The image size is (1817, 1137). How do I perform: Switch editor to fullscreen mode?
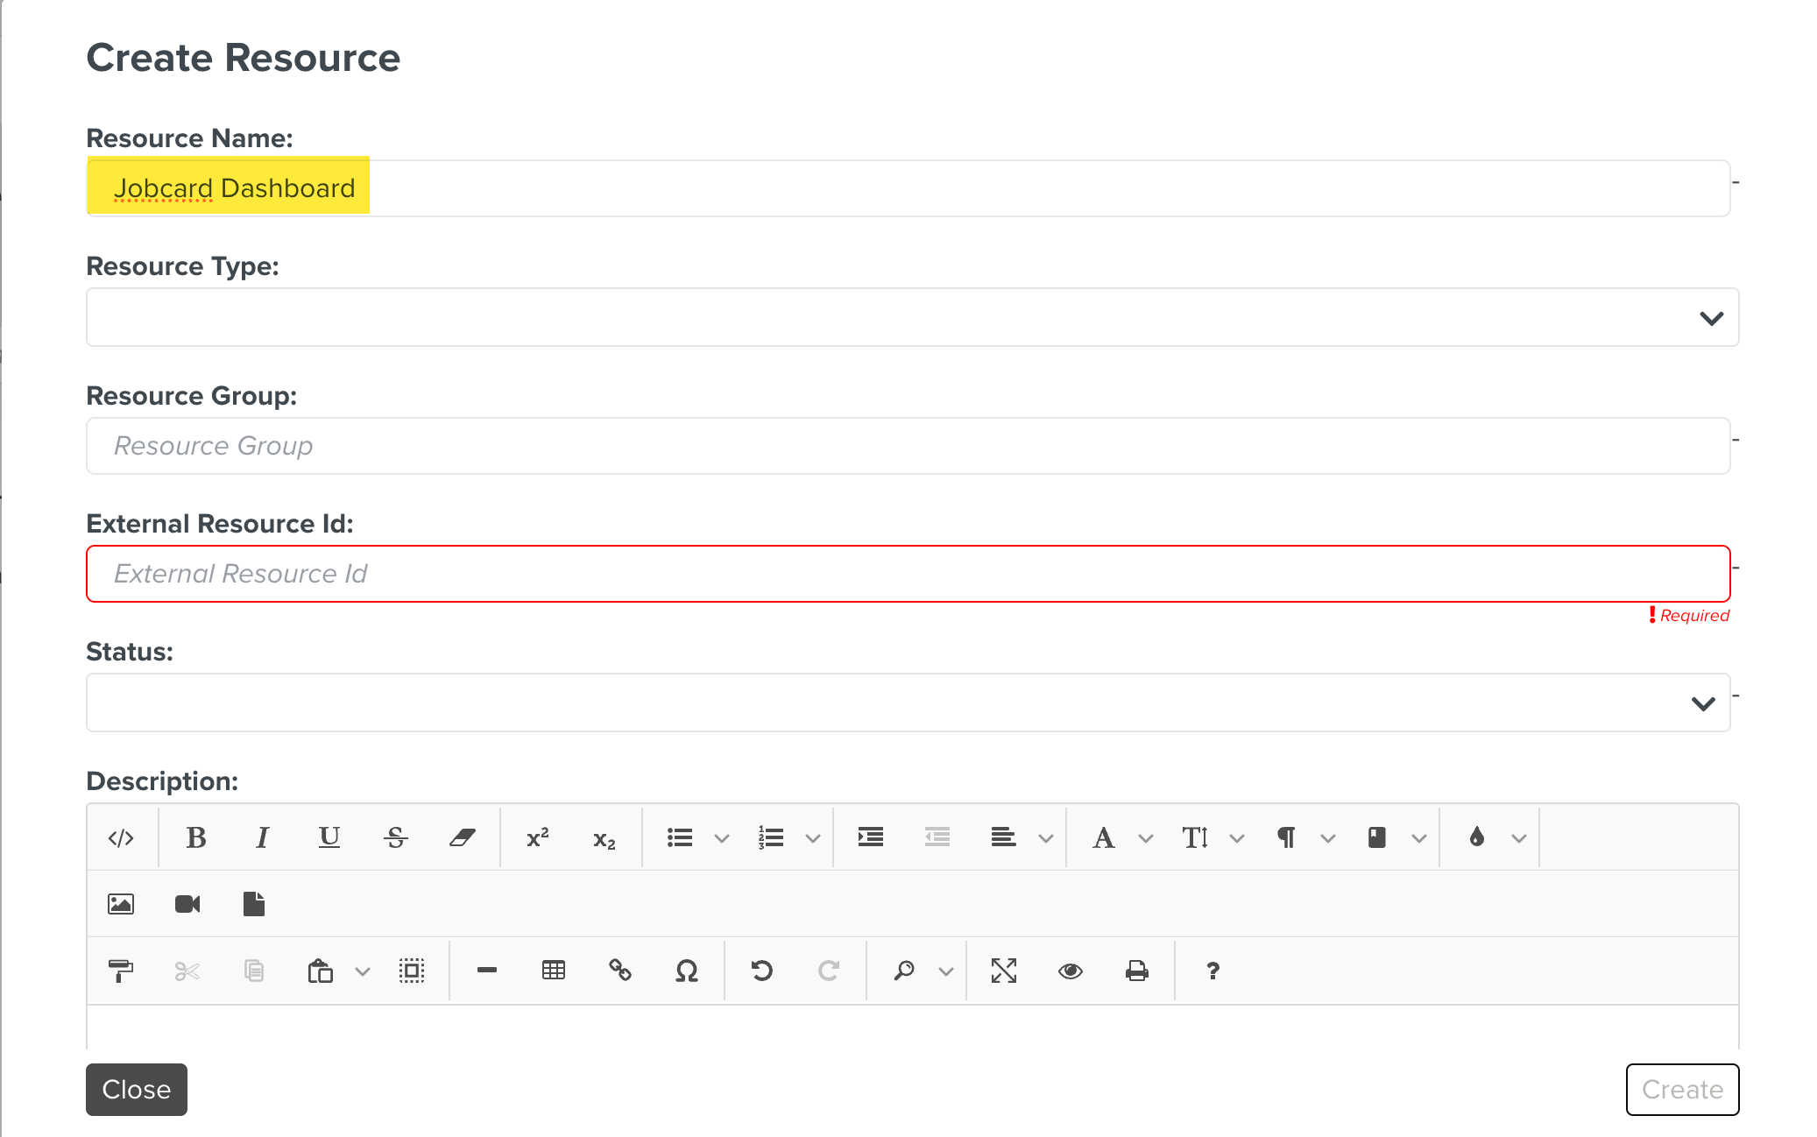pyautogui.click(x=1004, y=971)
